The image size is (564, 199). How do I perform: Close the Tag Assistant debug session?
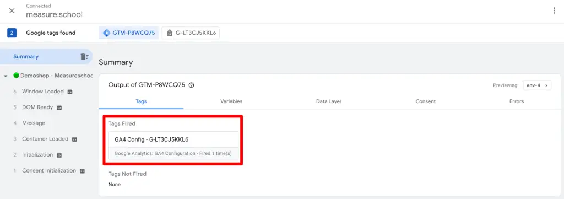pyautogui.click(x=12, y=10)
